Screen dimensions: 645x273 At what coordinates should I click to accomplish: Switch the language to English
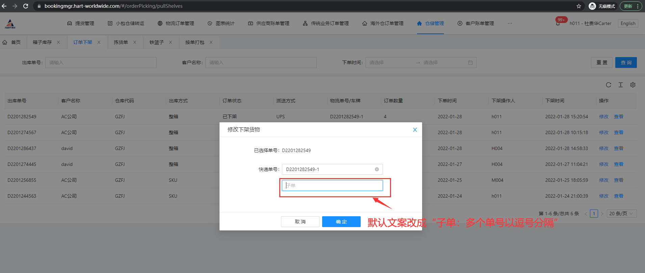[628, 23]
